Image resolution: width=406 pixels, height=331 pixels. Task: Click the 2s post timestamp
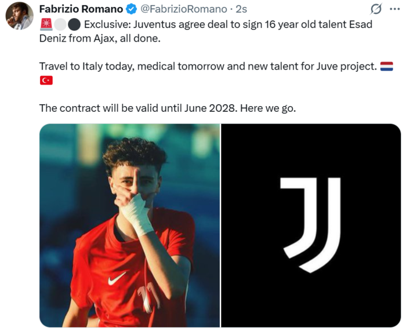[x=242, y=9]
